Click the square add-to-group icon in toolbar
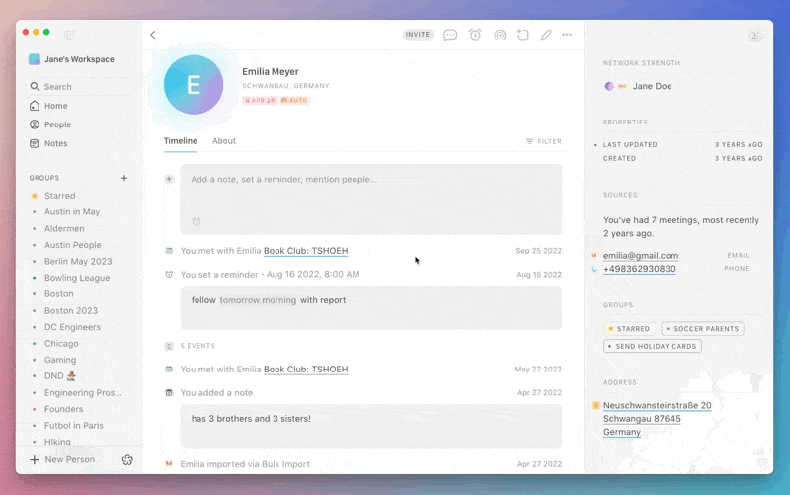This screenshot has width=790, height=495. tap(523, 35)
